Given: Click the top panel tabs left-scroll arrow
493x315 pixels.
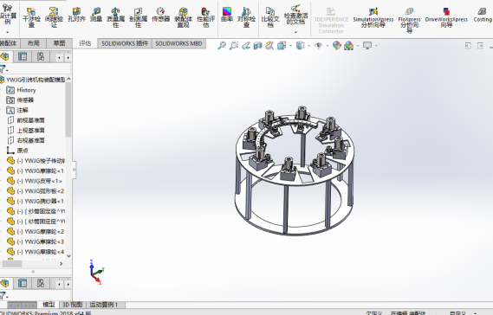Looking at the screenshot, I should 59,57.
